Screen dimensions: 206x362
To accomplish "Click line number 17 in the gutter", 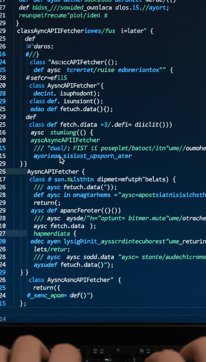I will point(3,179).
